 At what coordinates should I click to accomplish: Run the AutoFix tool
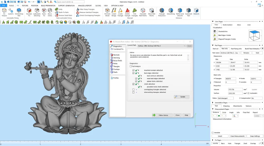click(x=11, y=11)
